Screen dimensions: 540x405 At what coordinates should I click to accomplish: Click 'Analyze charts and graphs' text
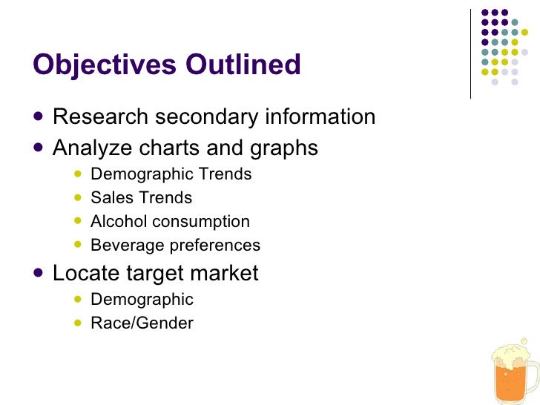coord(185,148)
